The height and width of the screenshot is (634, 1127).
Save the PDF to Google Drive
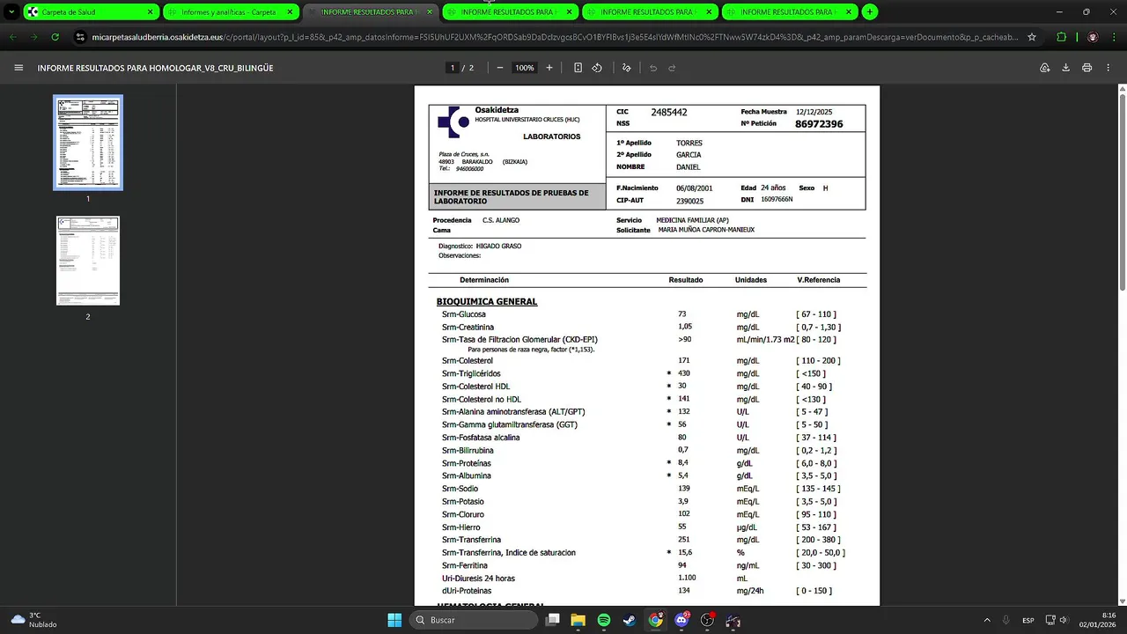(x=1045, y=68)
